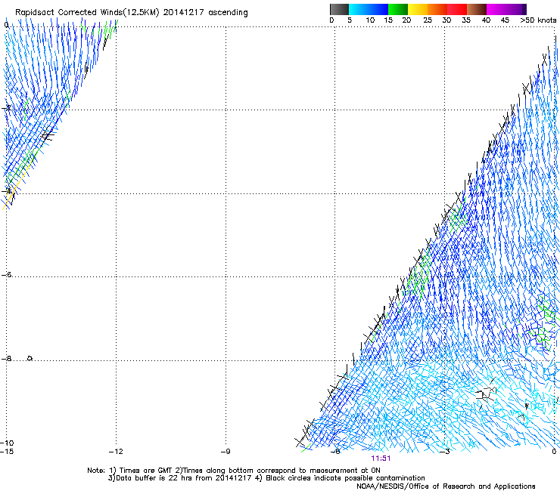Click the legend label '20' under the color bar
The width and height of the screenshot is (560, 491).
(406, 20)
